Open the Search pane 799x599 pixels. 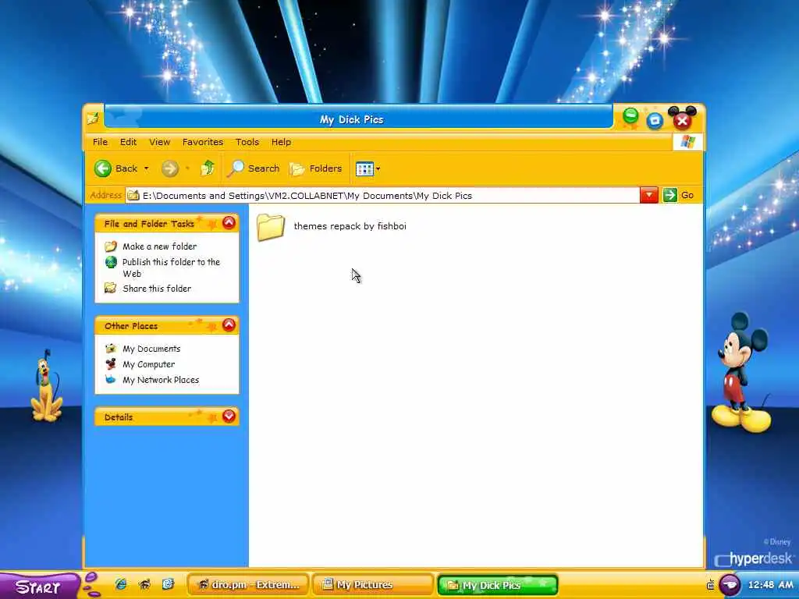click(x=254, y=168)
